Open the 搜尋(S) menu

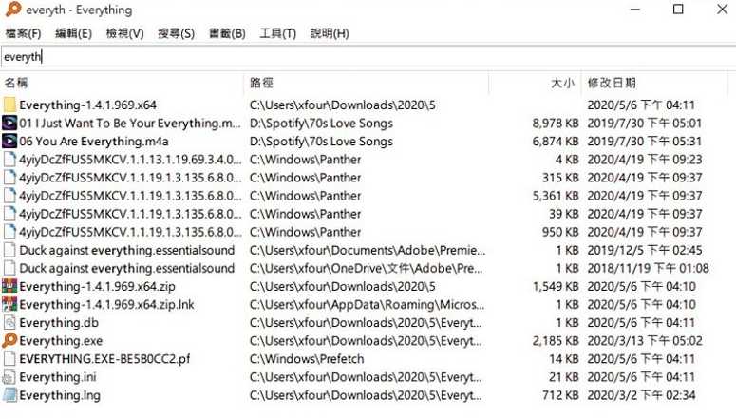tap(176, 33)
